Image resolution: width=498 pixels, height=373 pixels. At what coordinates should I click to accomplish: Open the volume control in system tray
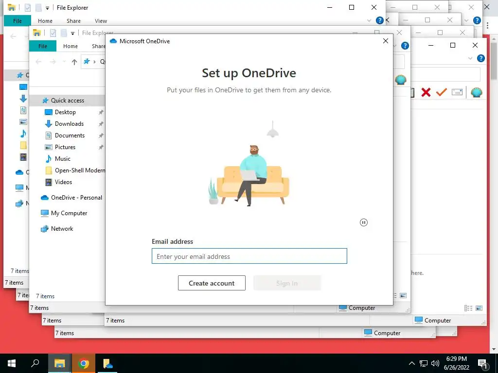[435, 363]
